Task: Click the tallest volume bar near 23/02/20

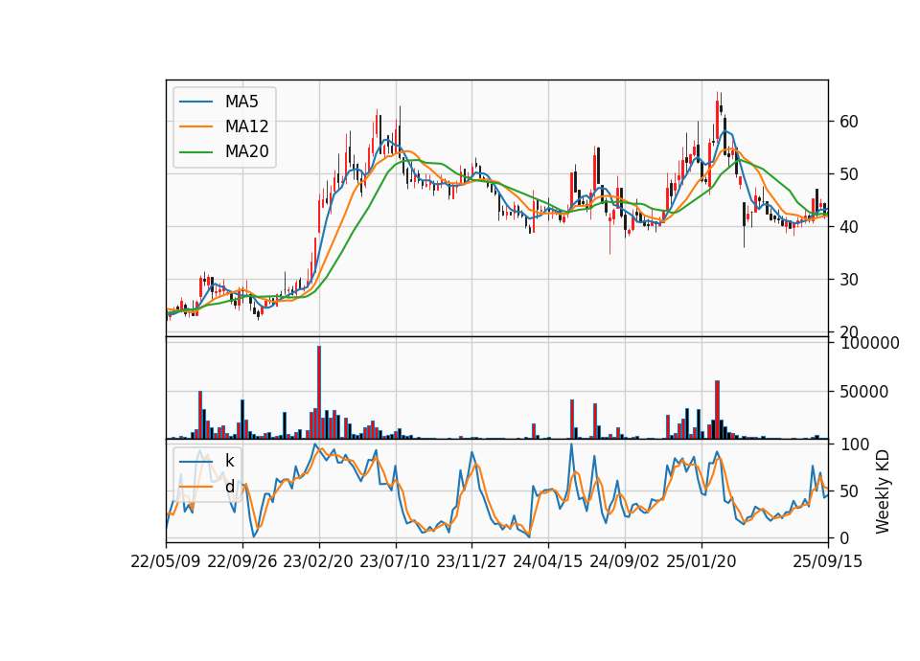Action: pyautogui.click(x=319, y=393)
